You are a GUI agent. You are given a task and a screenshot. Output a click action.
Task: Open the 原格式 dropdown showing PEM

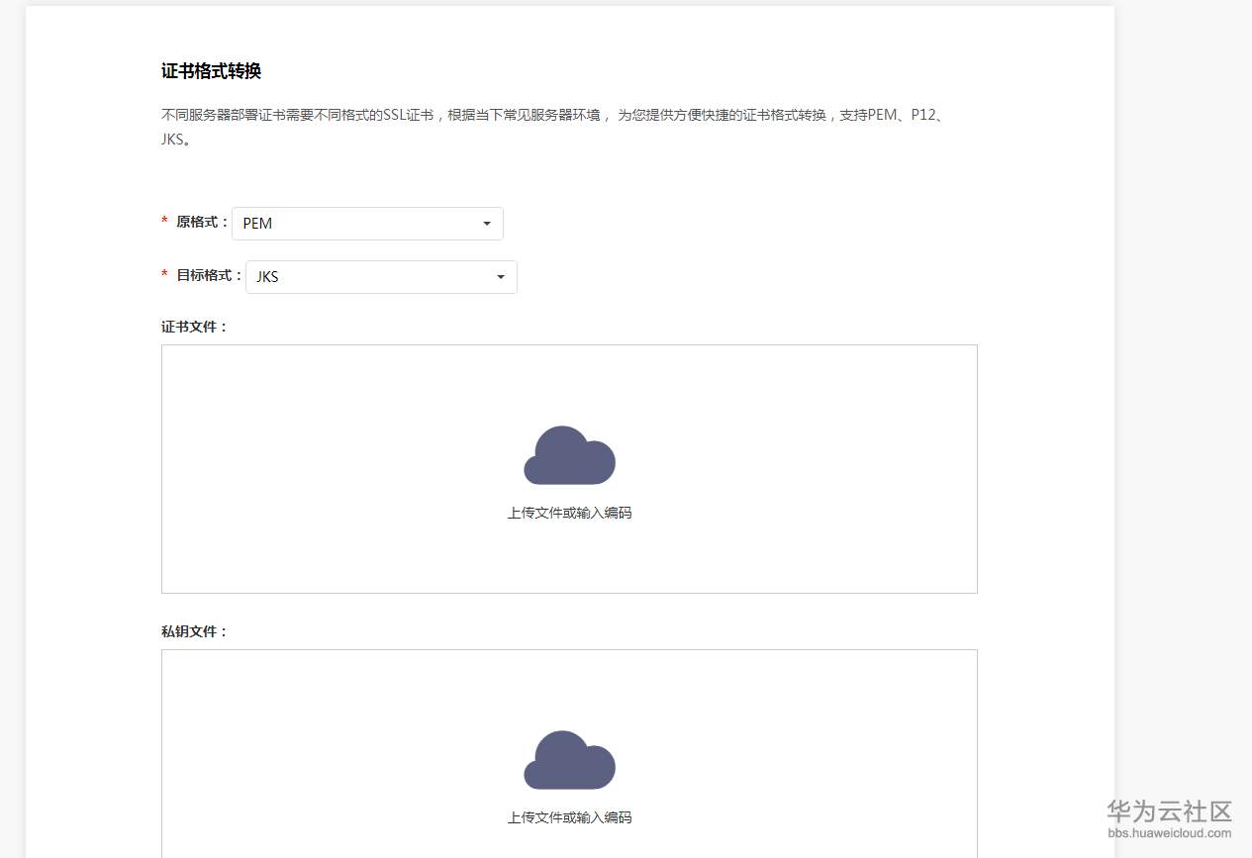[x=367, y=224]
